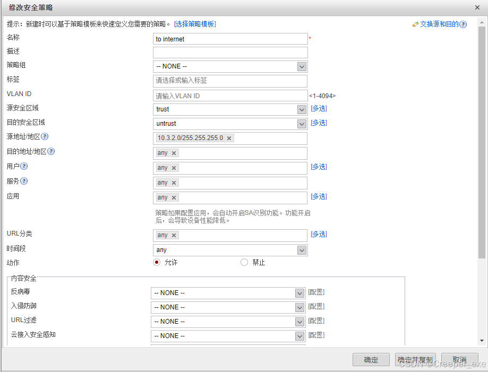Click inside the 源地址/地区 tag field
The height and width of the screenshot is (372, 488).
coord(230,139)
